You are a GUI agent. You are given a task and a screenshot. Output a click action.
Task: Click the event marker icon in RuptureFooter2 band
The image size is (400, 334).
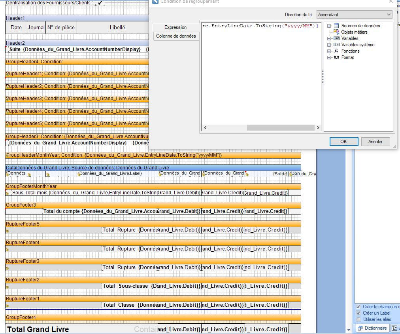[x=8, y=287]
